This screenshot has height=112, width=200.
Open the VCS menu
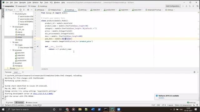(51, 2)
